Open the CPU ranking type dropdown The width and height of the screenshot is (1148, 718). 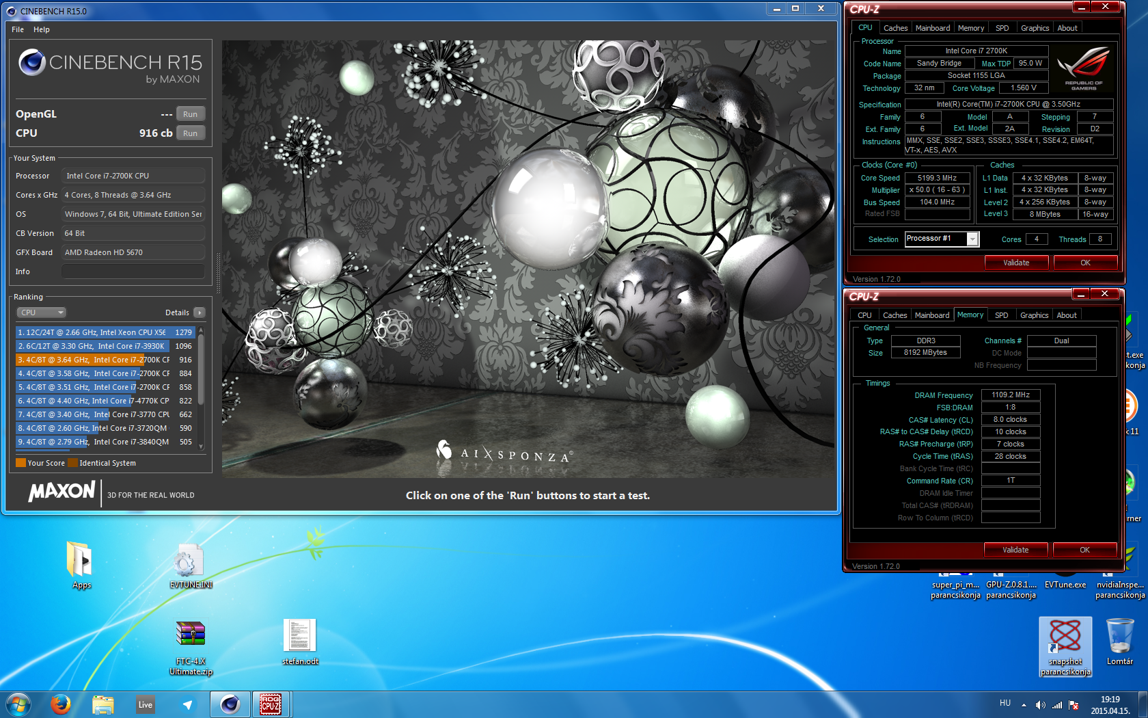tap(41, 313)
